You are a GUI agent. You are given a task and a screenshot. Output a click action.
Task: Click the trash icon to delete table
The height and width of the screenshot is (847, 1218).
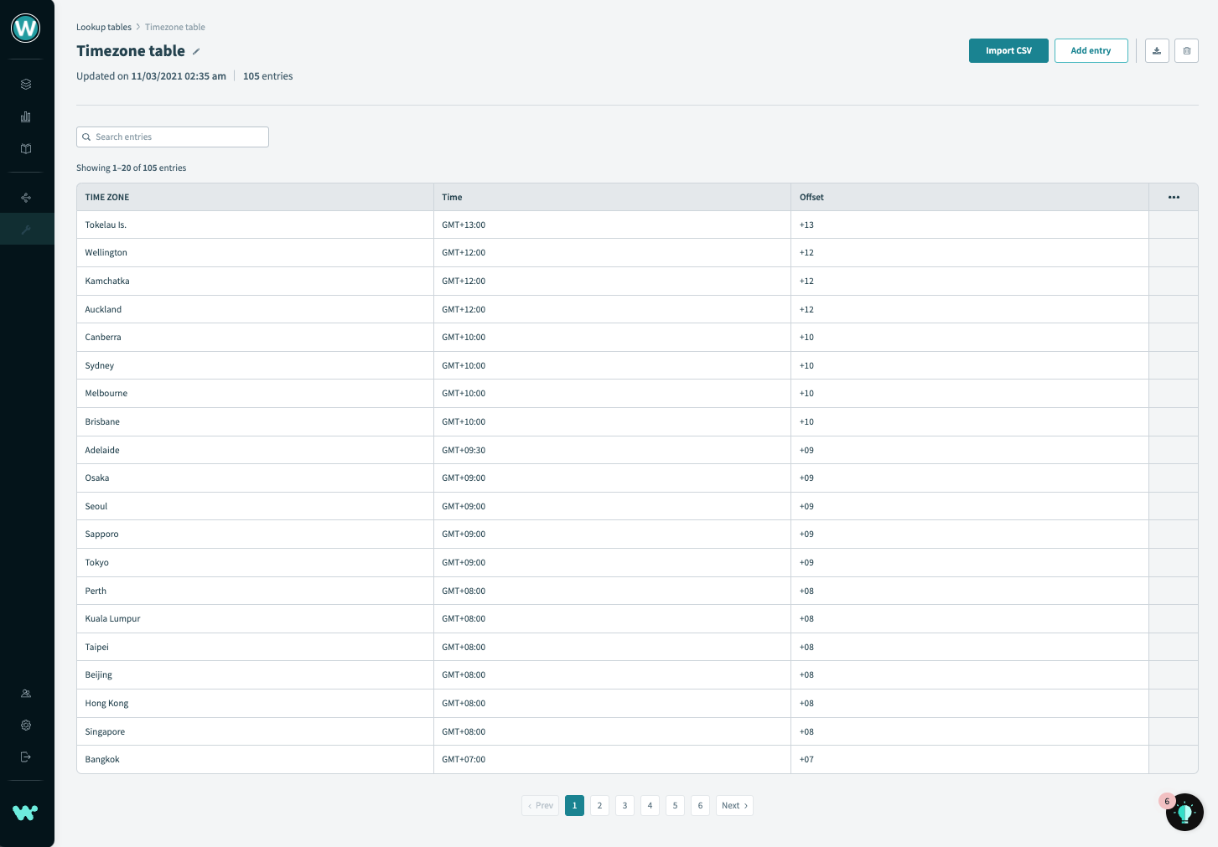[x=1186, y=51]
